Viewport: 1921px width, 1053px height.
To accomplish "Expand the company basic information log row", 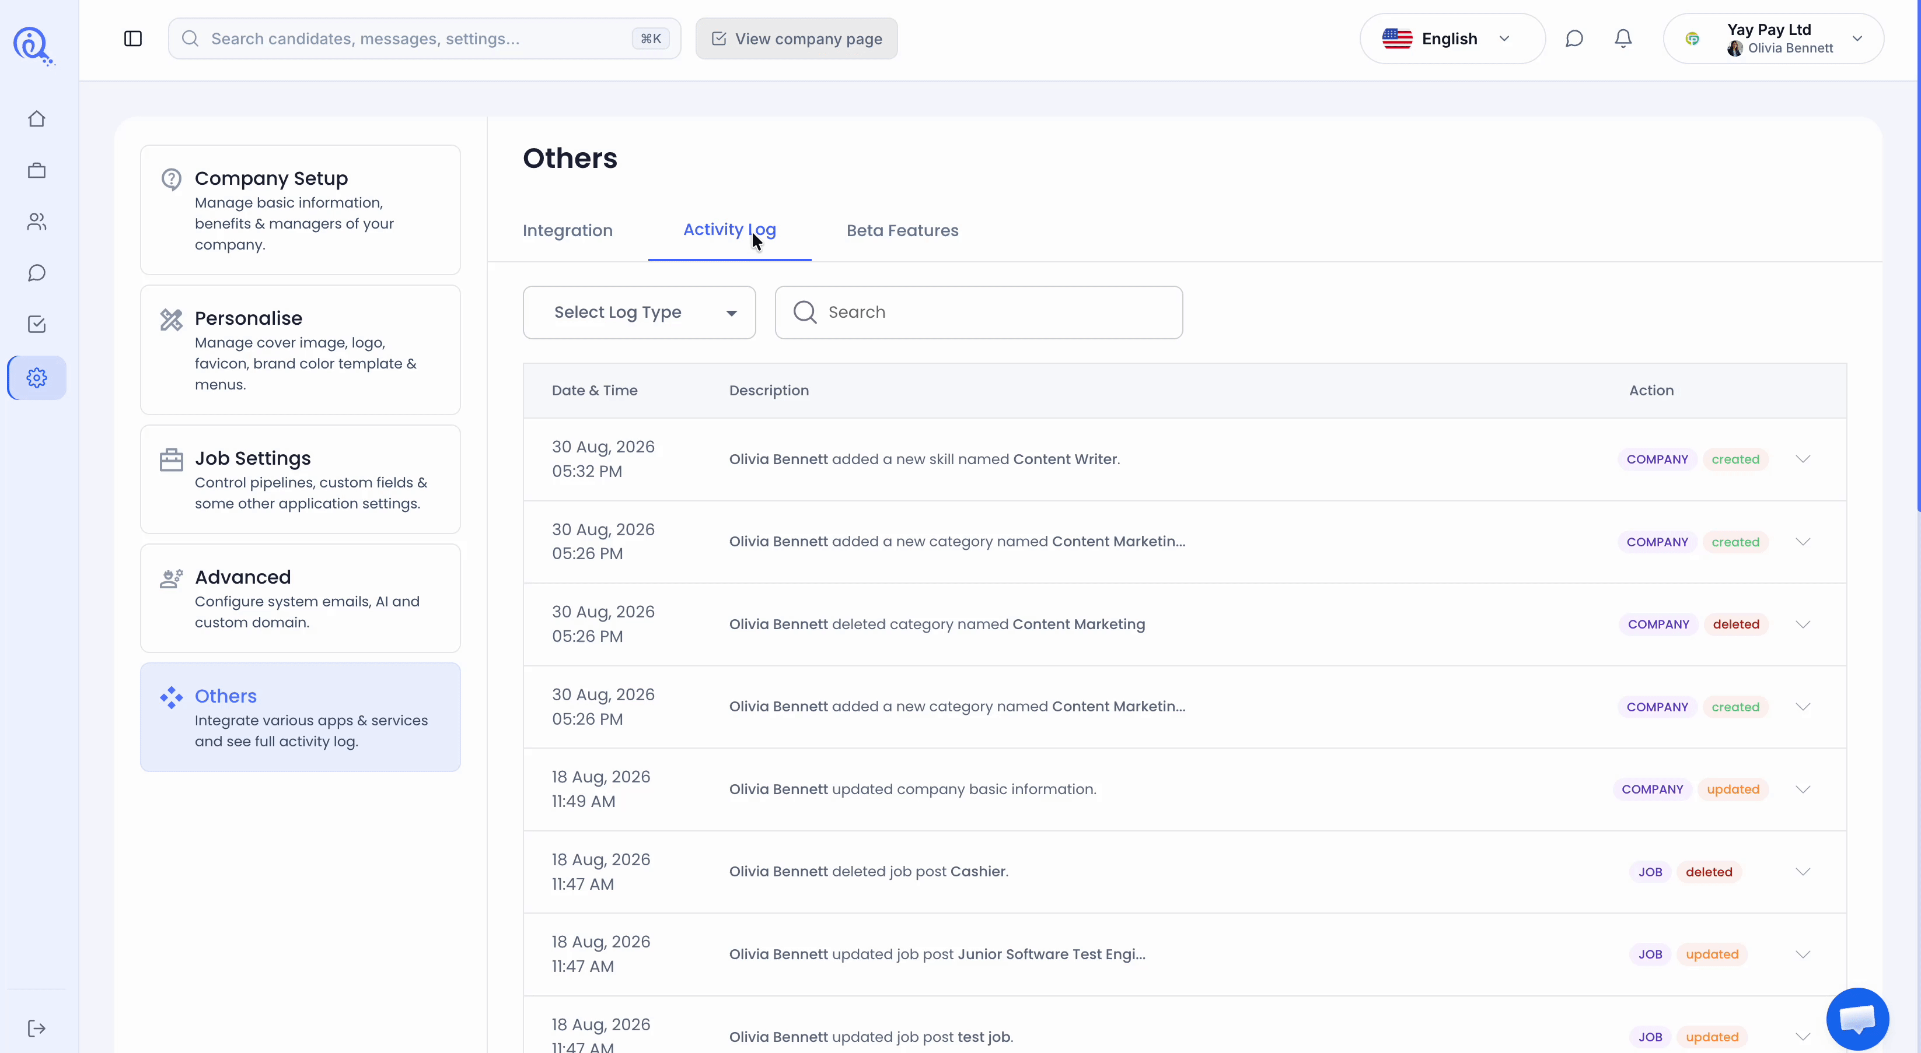I will tap(1803, 789).
